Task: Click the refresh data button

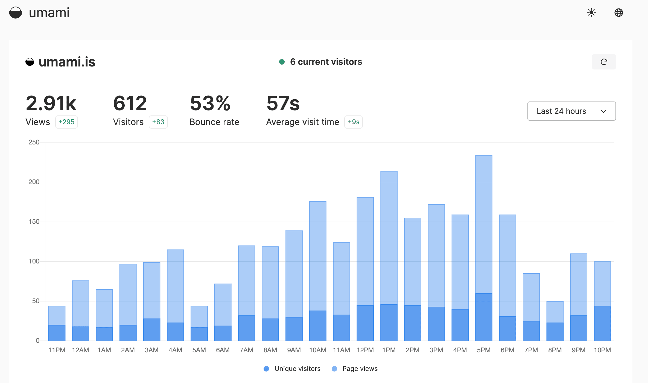Action: 604,62
